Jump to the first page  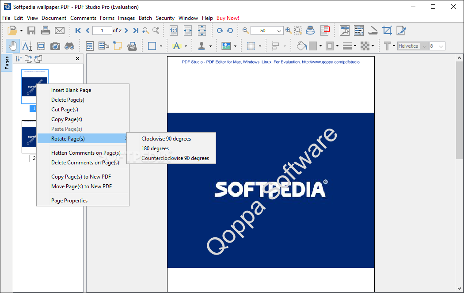tap(78, 30)
